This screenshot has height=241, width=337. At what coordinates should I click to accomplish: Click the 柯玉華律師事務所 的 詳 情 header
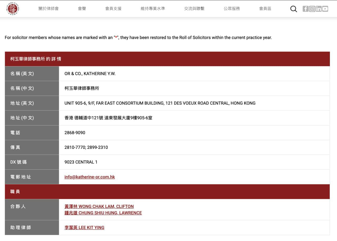coord(167,59)
